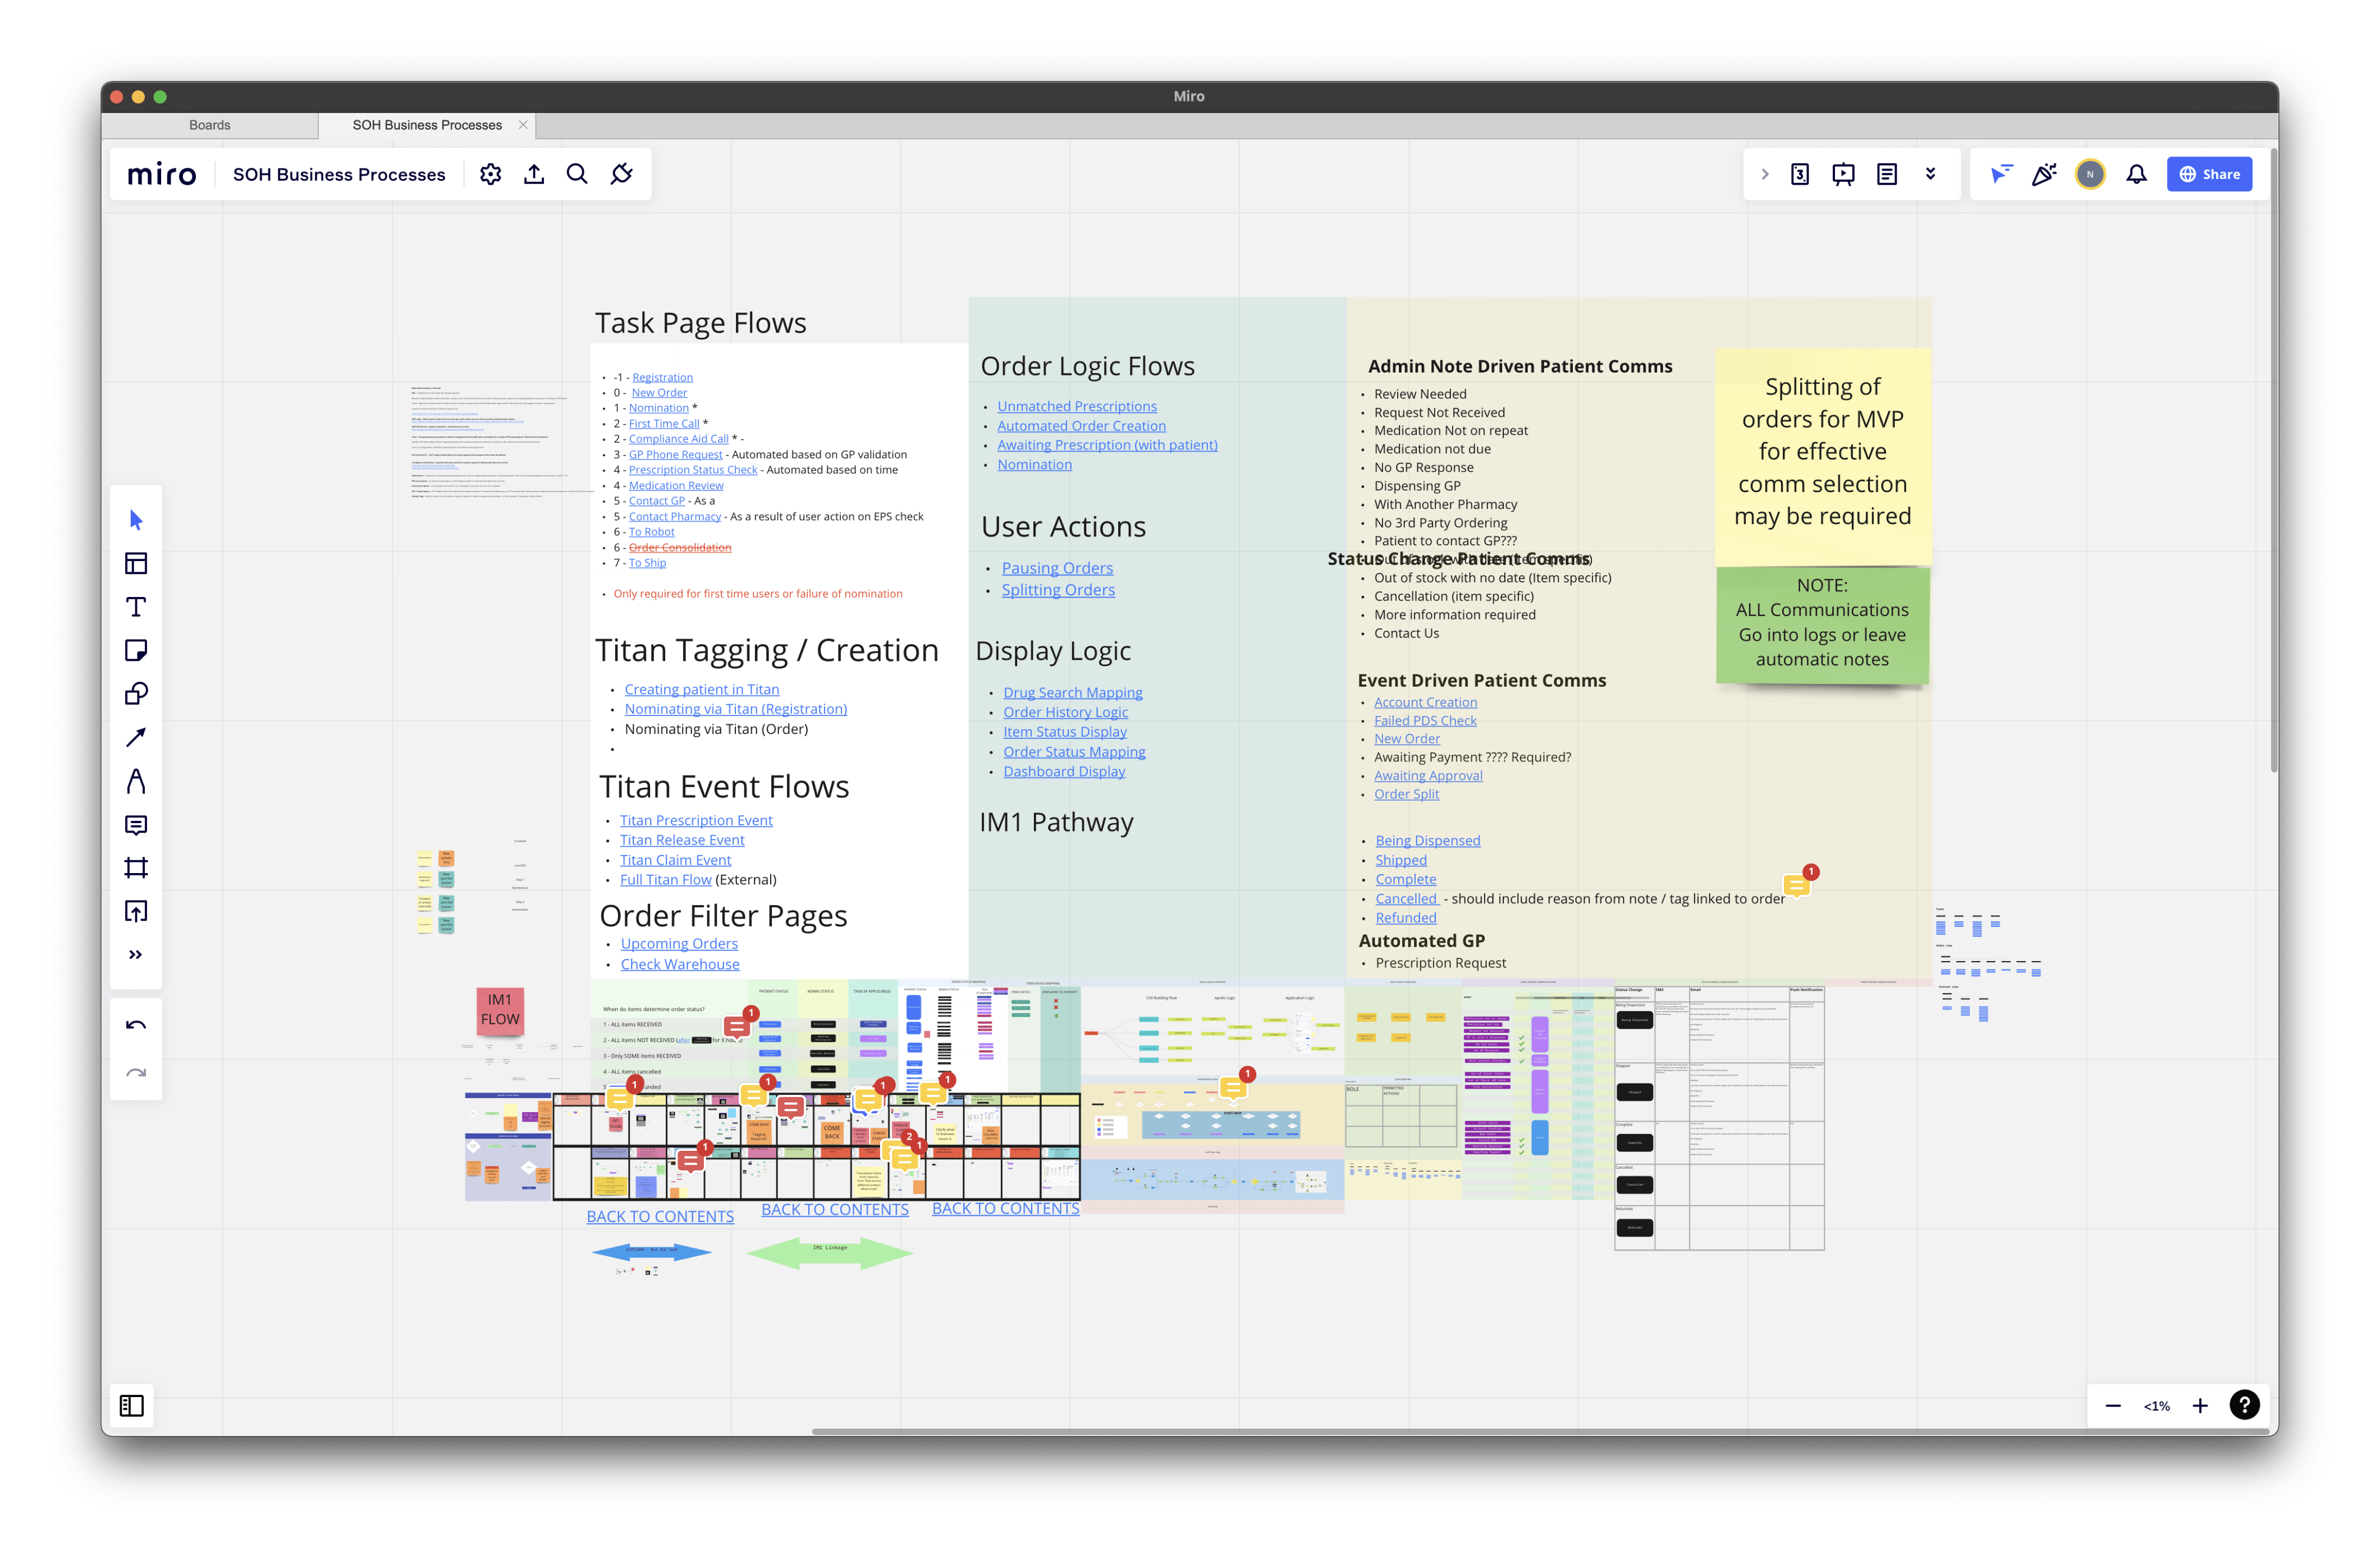
Task: Search the board with magnifier icon
Action: [x=577, y=174]
